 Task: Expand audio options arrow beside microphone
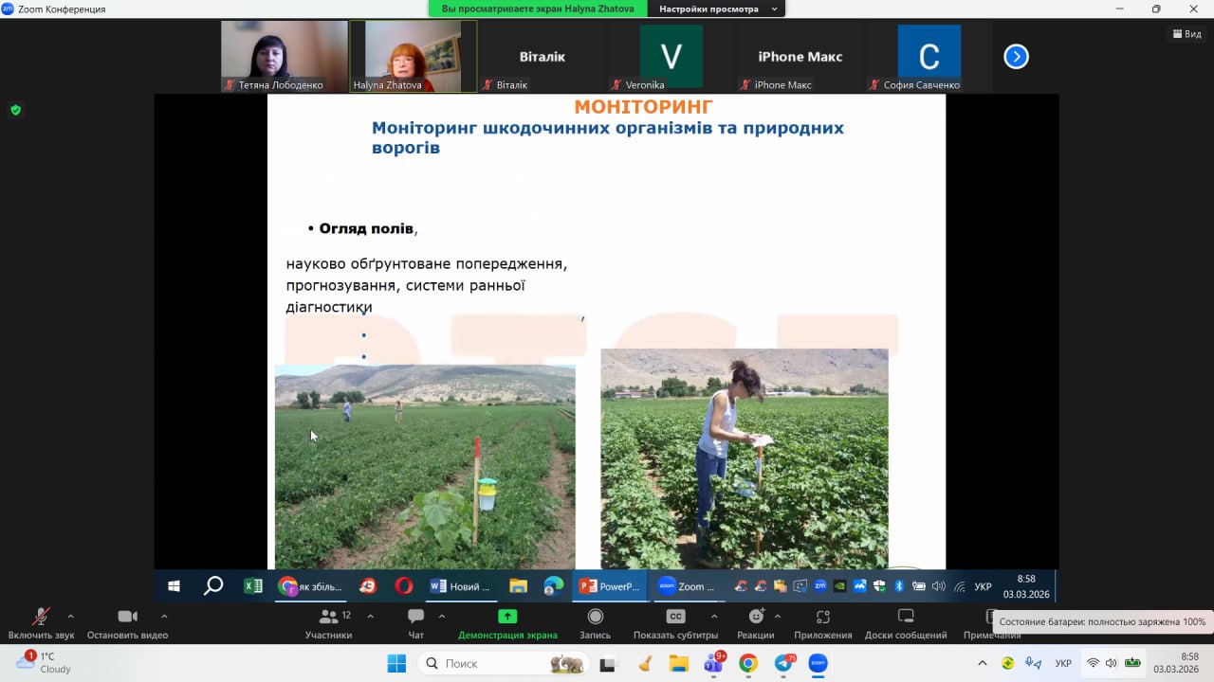pyautogui.click(x=70, y=616)
